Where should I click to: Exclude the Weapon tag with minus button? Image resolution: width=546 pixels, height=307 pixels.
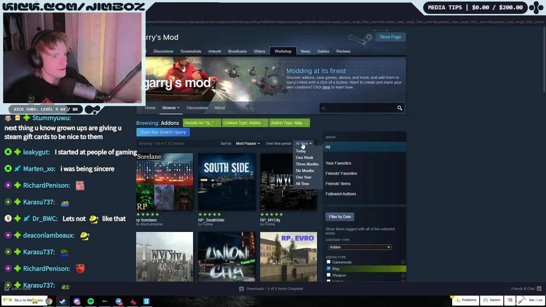point(403,275)
